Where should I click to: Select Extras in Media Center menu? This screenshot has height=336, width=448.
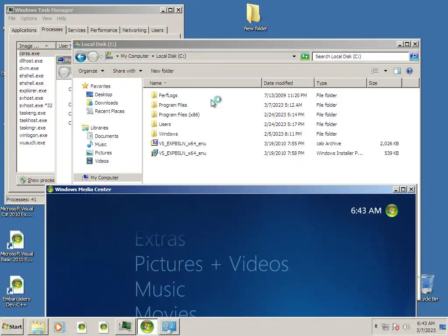[x=160, y=239]
